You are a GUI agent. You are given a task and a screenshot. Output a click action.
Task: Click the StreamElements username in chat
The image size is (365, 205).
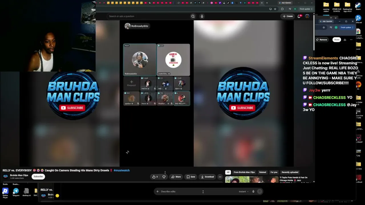click(323, 58)
